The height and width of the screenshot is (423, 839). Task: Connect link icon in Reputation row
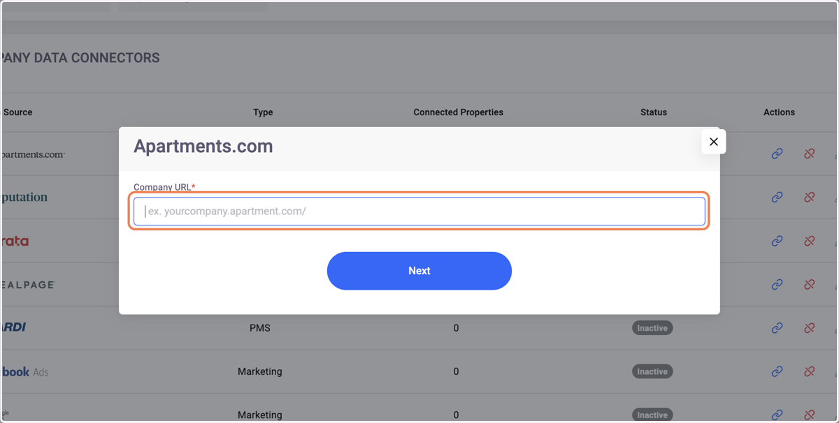777,197
